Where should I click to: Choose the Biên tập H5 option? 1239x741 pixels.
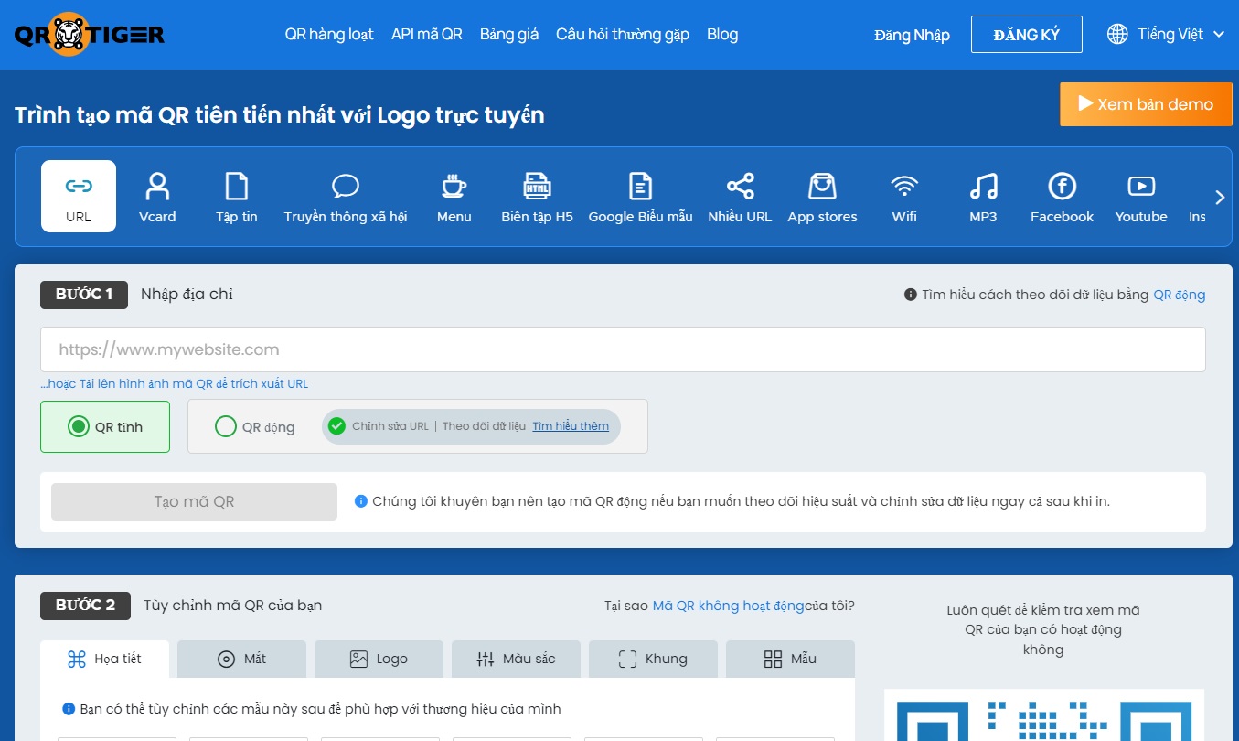pyautogui.click(x=537, y=197)
